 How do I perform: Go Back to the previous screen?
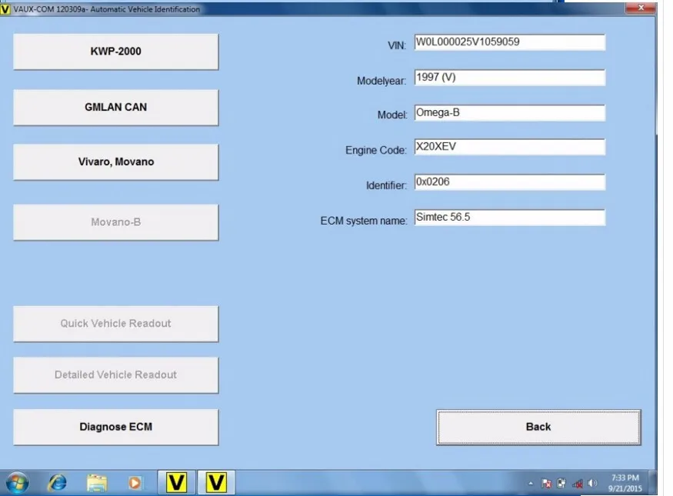coord(538,427)
